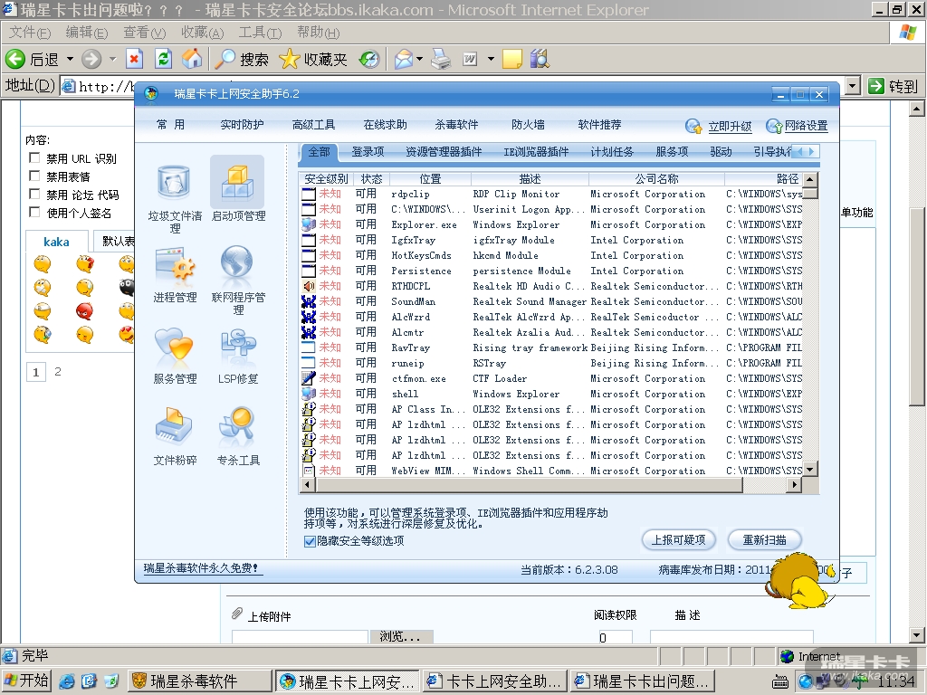This screenshot has height=695, width=927.
Task: Tick the 使用个人签名 checkbox
Action: point(35,213)
